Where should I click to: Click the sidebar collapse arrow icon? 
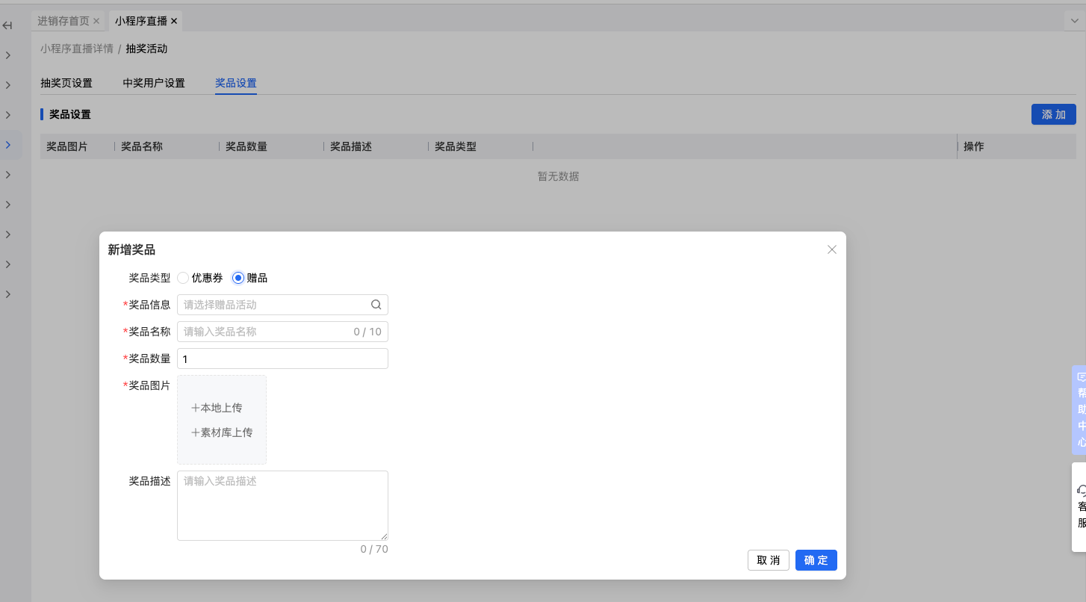(x=7, y=25)
